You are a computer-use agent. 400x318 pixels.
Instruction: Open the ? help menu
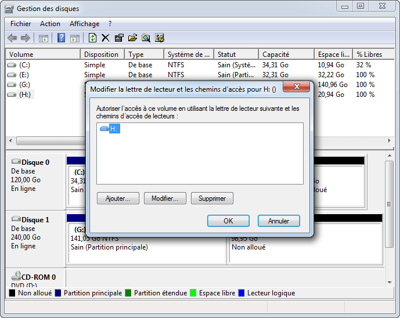[x=110, y=24]
